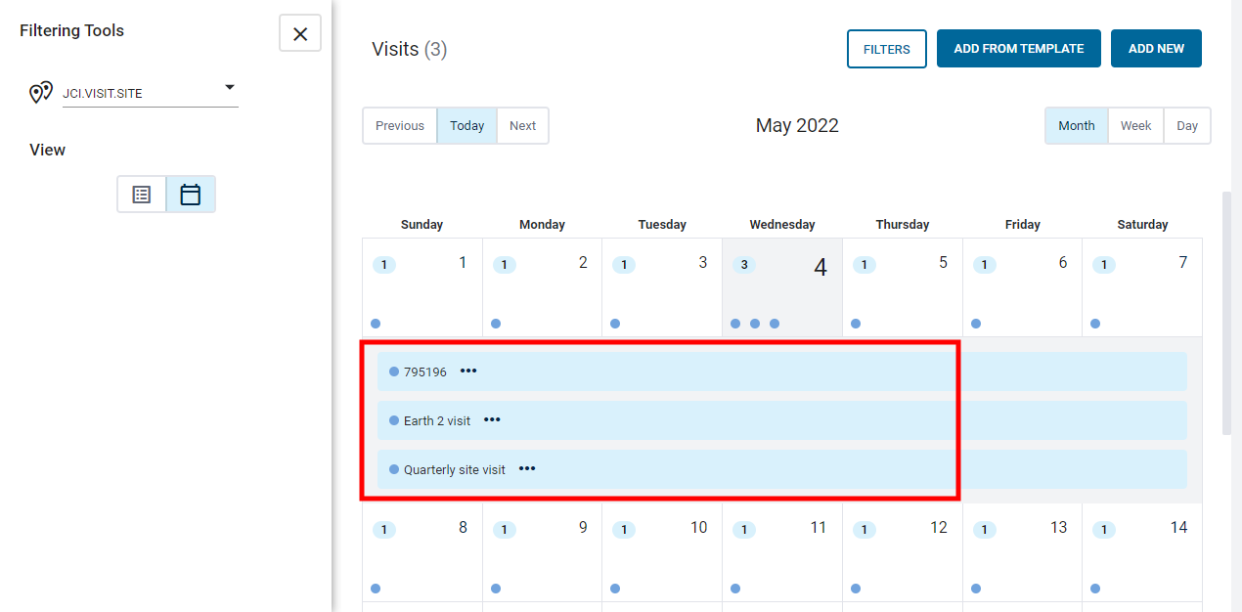Open the FILTERS button
Image resolution: width=1242 pixels, height=612 pixels.
coord(887,49)
